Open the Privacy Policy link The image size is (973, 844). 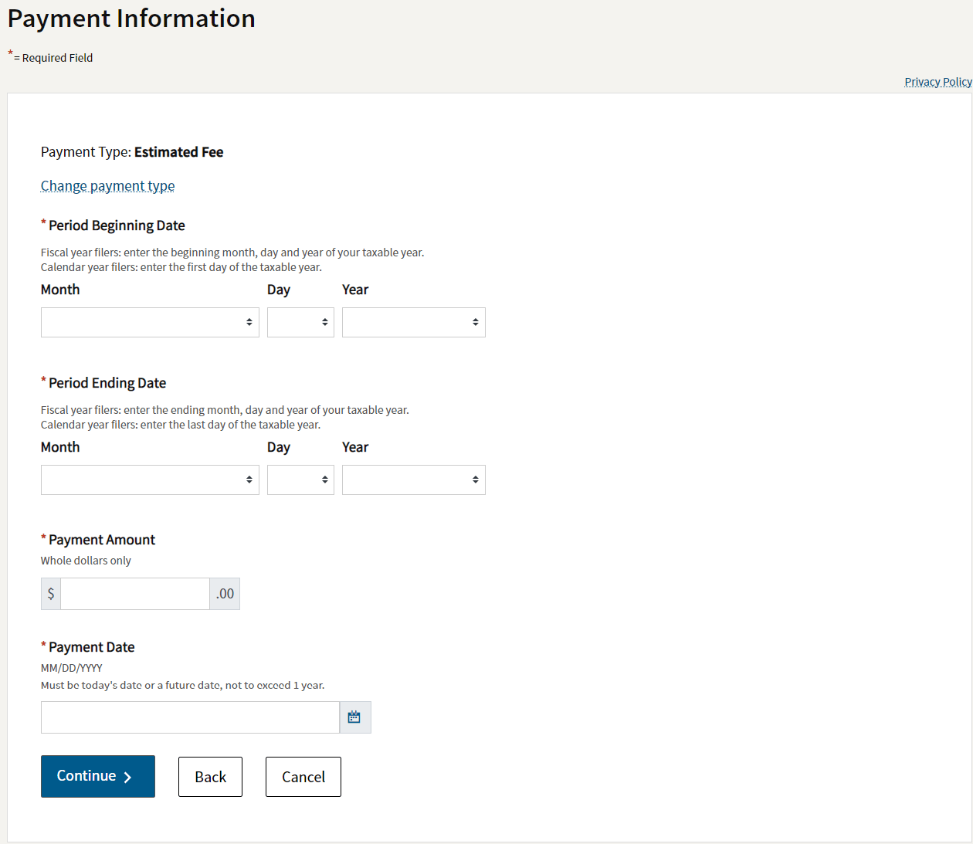(x=937, y=82)
